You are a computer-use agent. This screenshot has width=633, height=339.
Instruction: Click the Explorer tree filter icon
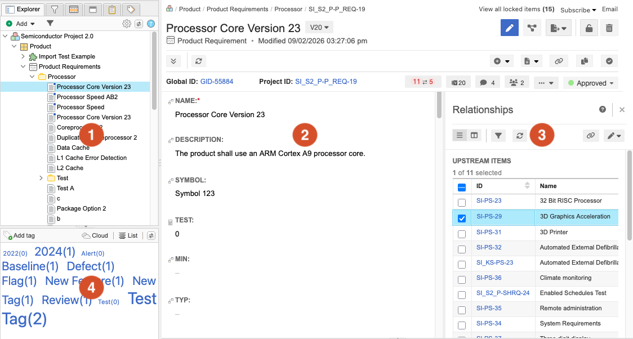click(x=50, y=24)
